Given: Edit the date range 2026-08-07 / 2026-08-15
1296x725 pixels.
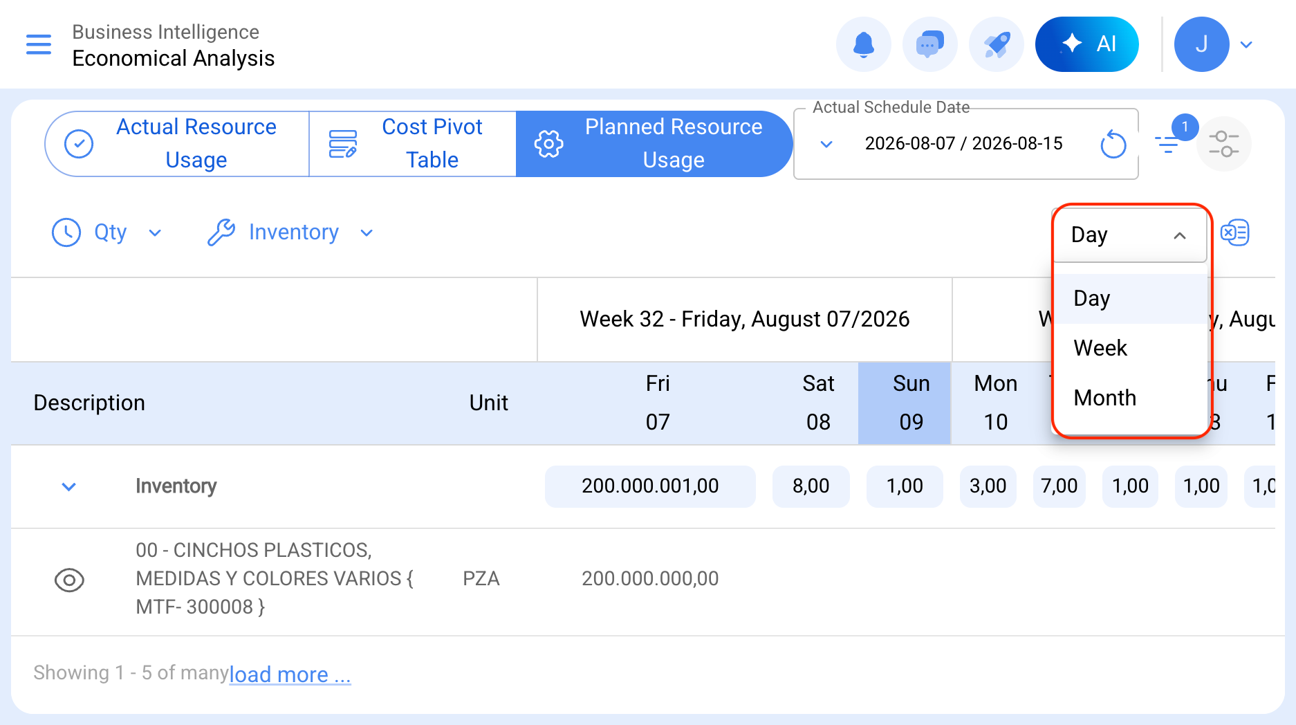Looking at the screenshot, I should point(964,144).
